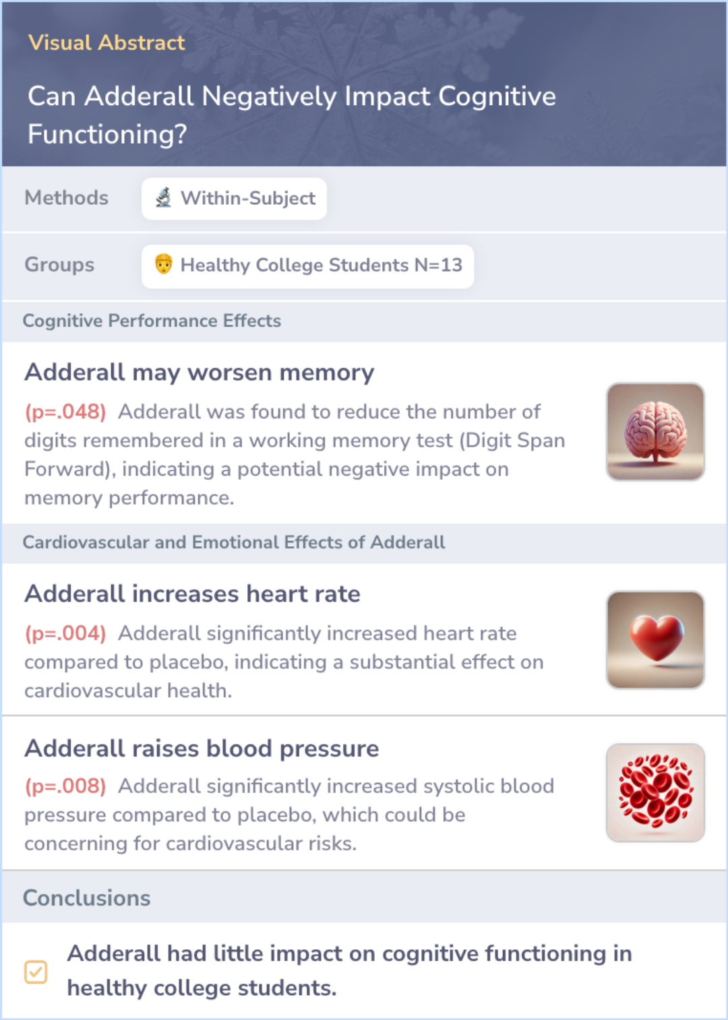Click the 'Adderall may worsen memory' heading
Screen dimensions: 728x1020
tap(200, 372)
